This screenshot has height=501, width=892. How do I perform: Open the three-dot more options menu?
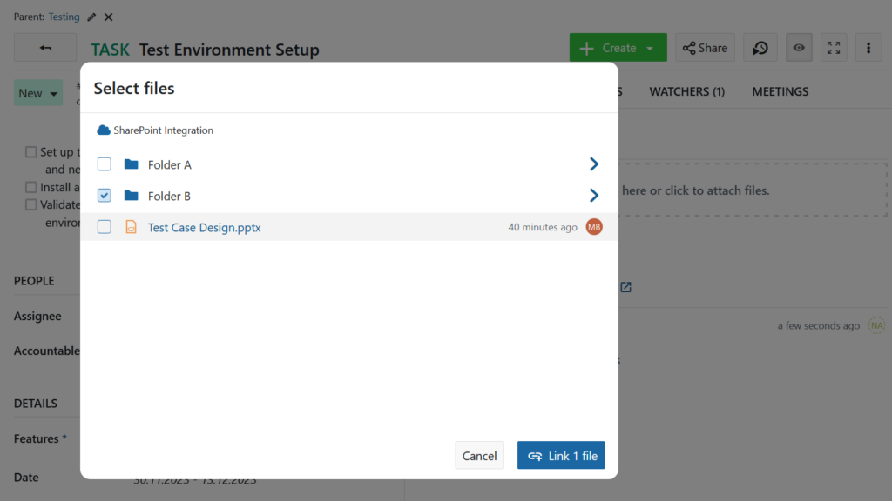tap(868, 47)
